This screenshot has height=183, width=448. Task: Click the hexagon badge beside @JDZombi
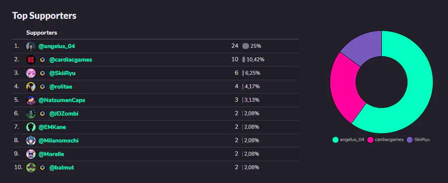(x=43, y=114)
